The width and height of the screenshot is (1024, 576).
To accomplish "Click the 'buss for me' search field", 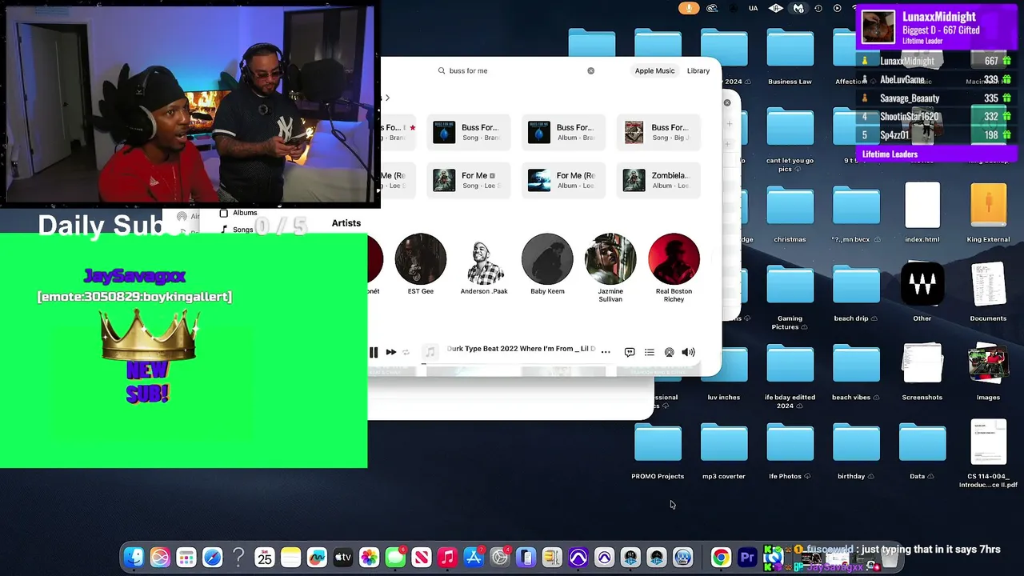I will (x=516, y=70).
